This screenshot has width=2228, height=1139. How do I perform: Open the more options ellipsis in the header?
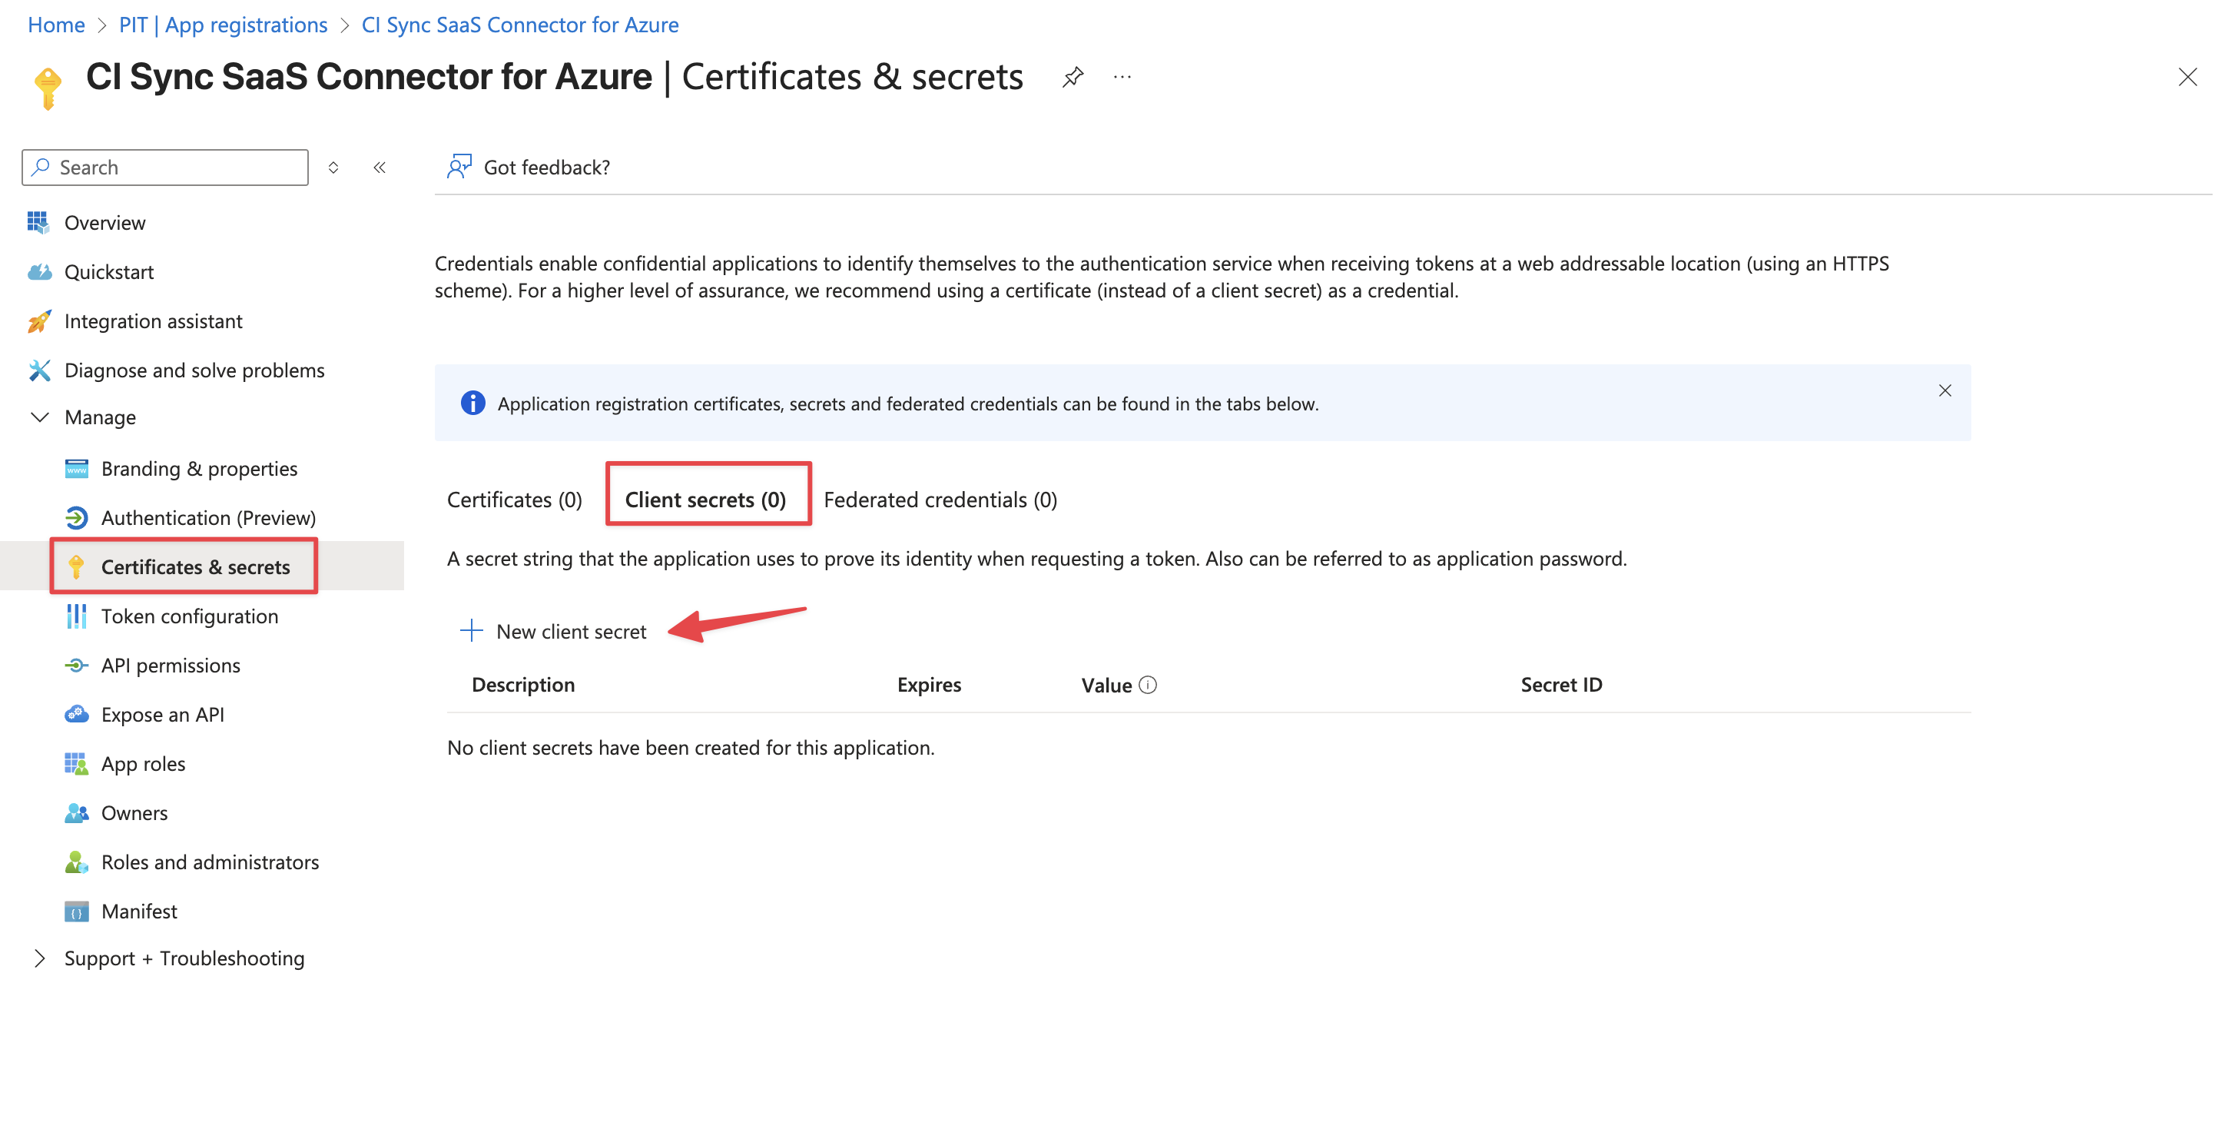(x=1122, y=77)
